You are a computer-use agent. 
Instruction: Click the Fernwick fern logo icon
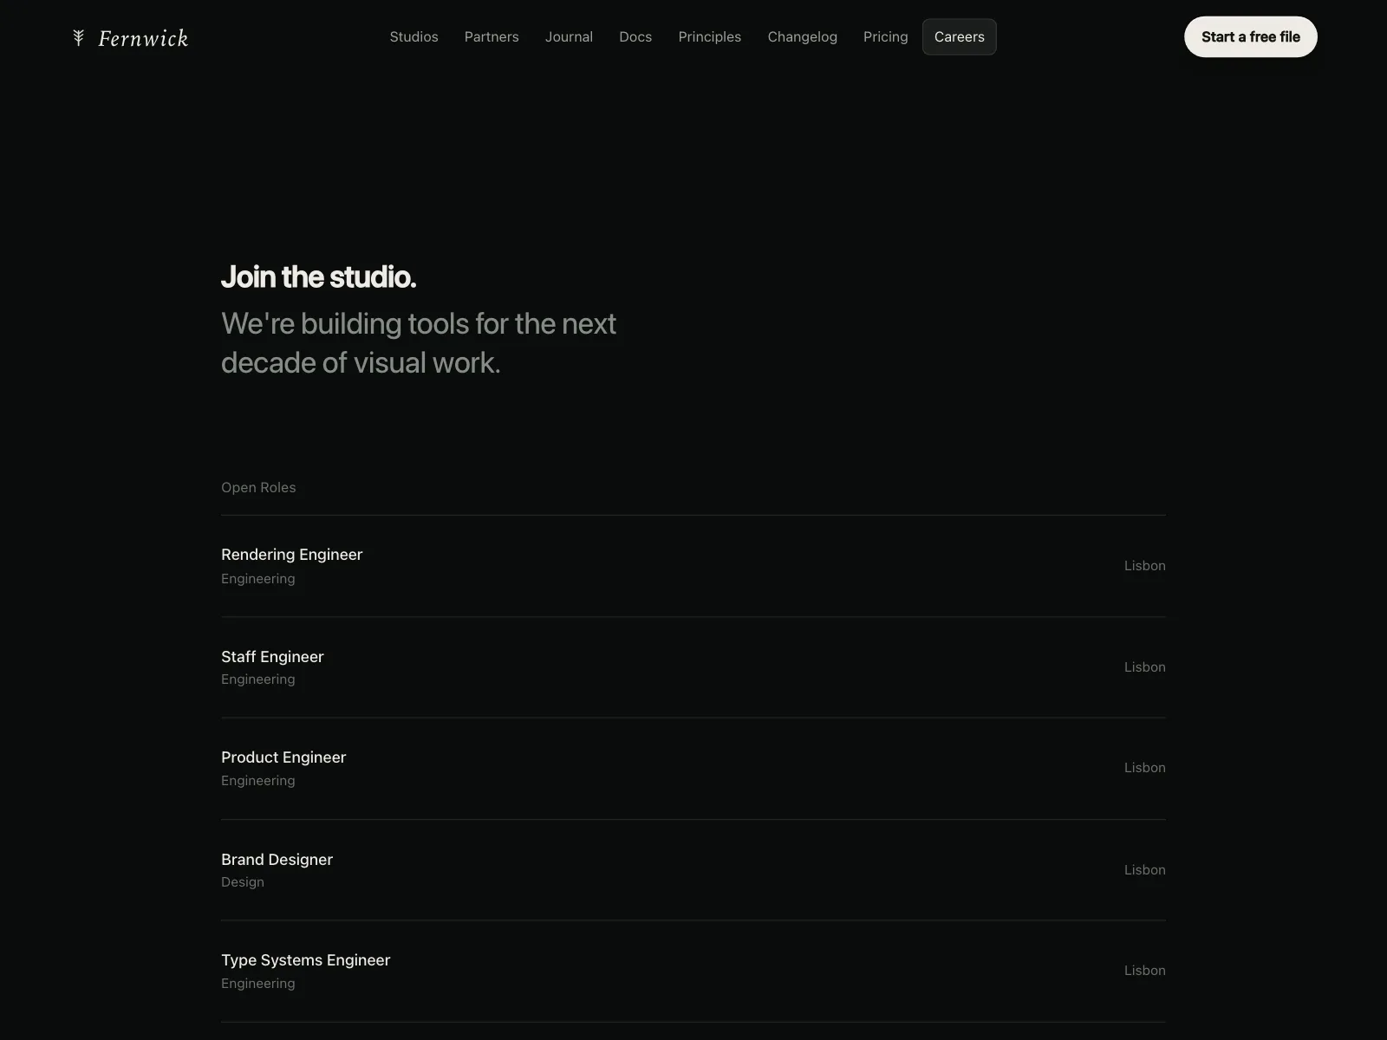[x=78, y=37]
